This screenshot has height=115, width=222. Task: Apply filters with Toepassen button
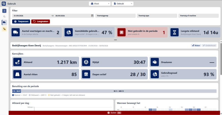pos(21,21)
